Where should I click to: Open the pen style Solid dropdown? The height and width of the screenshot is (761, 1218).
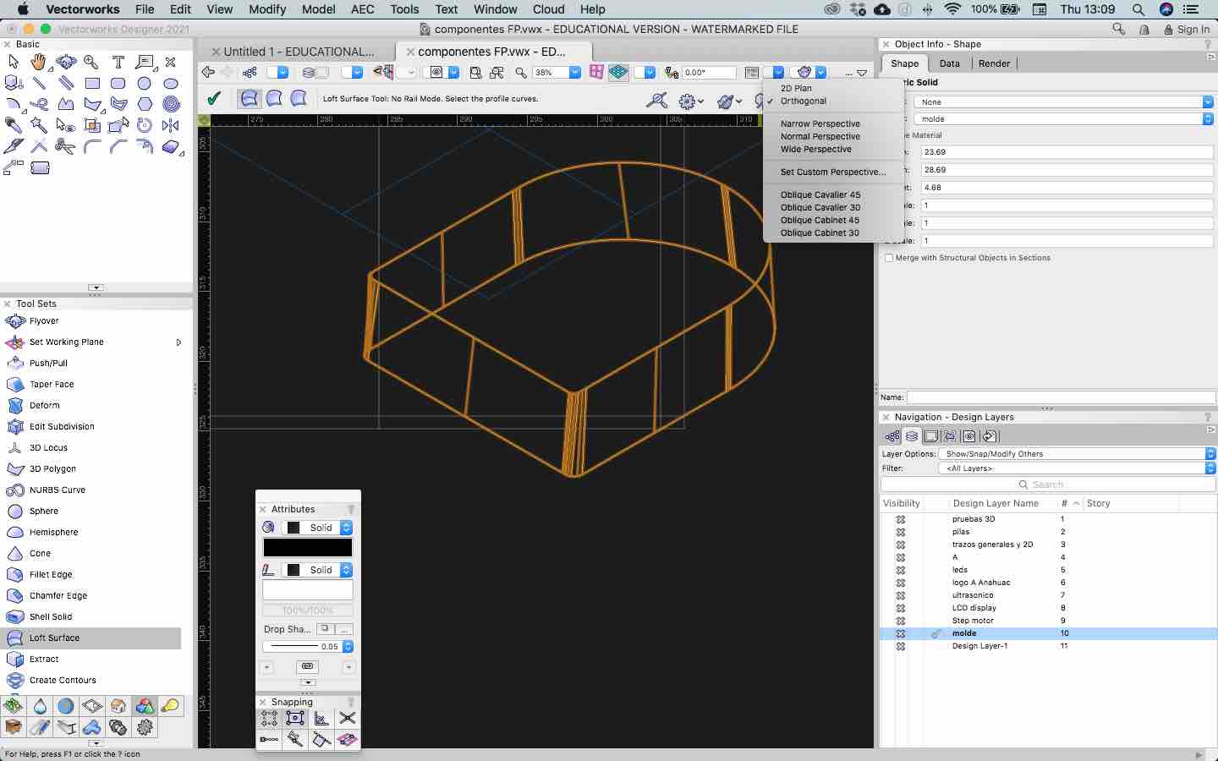pos(317,570)
